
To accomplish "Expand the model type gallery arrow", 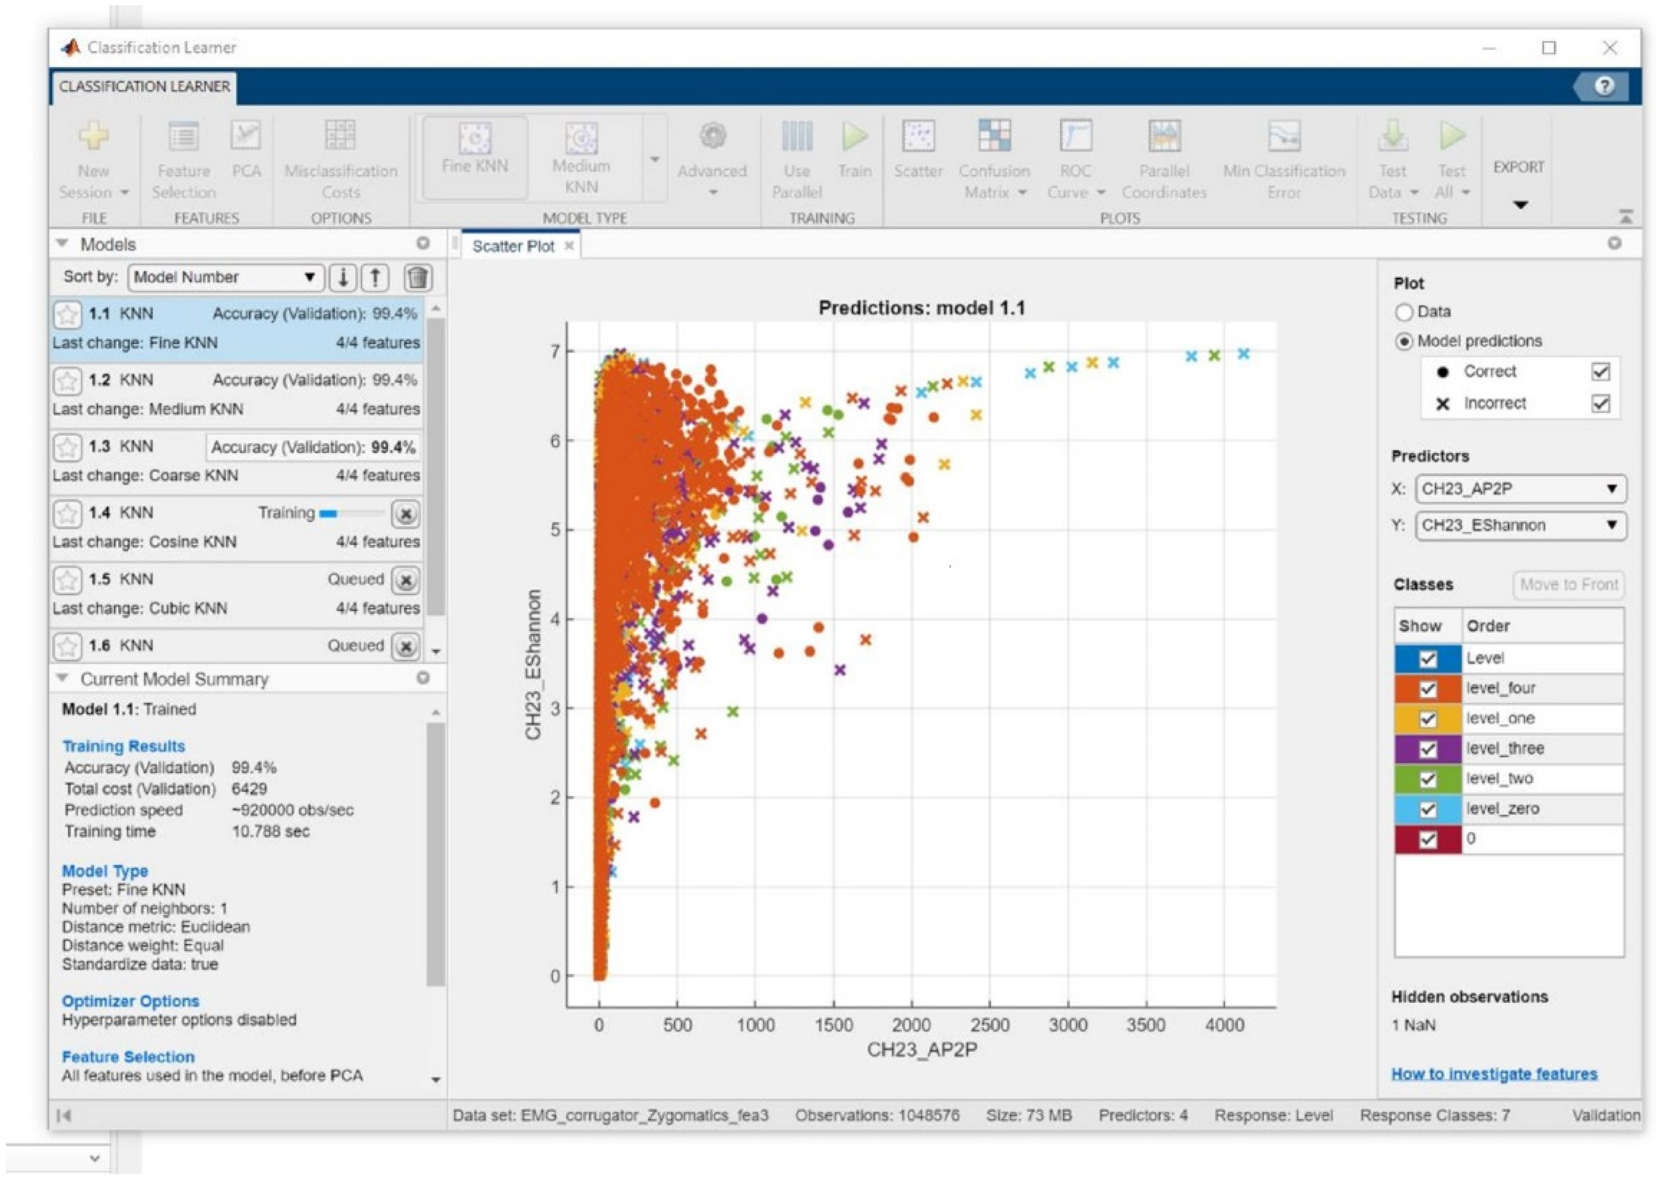I will click(654, 158).
